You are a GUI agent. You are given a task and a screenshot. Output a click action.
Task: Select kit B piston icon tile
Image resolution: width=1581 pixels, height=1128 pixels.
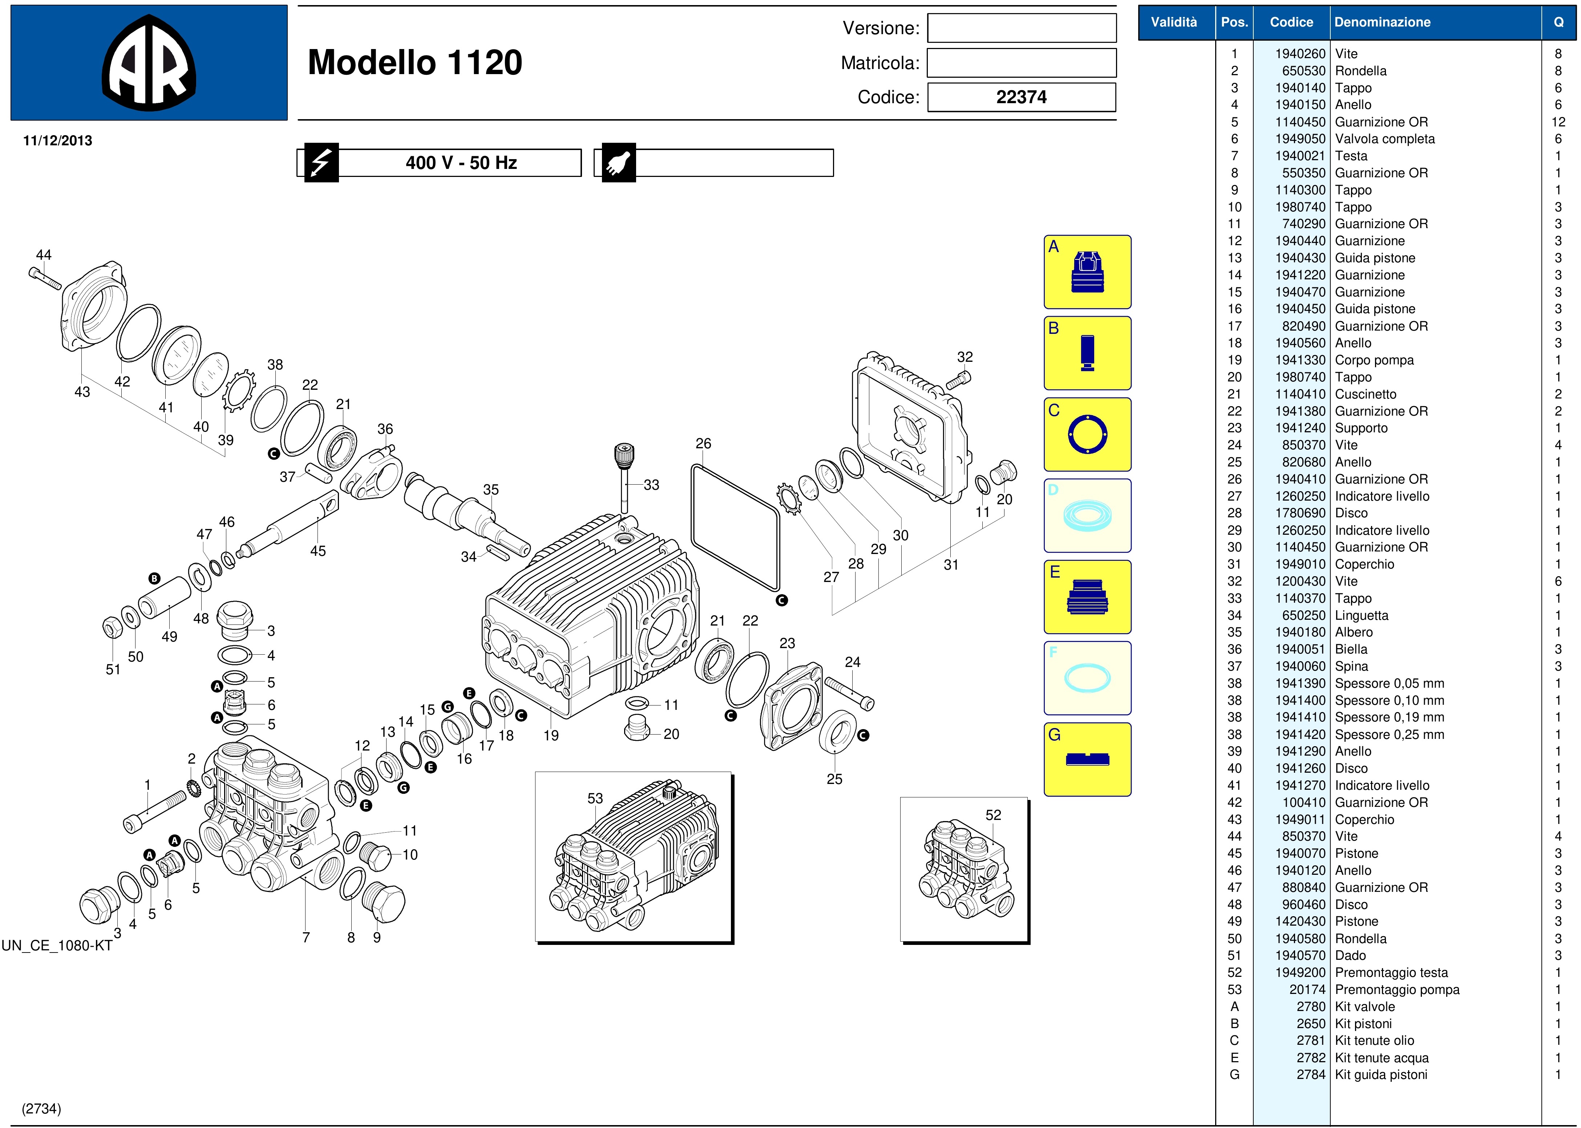pos(1087,353)
